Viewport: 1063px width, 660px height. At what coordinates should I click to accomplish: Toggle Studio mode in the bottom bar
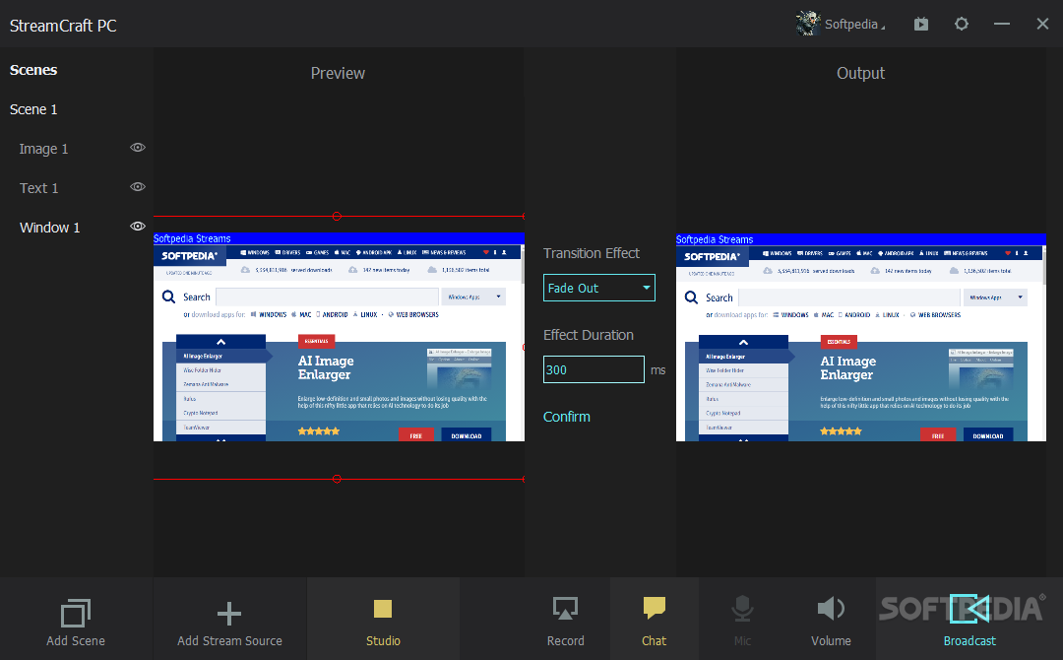coord(383,620)
